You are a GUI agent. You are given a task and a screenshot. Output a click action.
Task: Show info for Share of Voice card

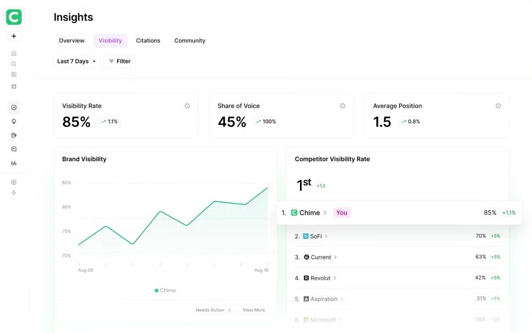pyautogui.click(x=343, y=106)
